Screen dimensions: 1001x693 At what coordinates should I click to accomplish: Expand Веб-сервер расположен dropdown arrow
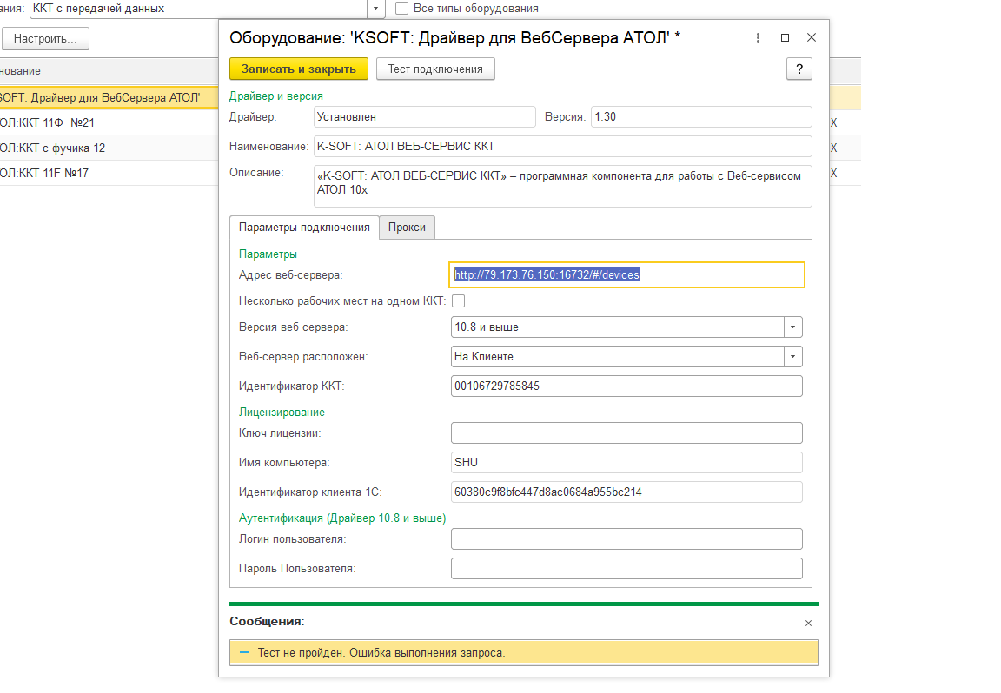pos(792,356)
